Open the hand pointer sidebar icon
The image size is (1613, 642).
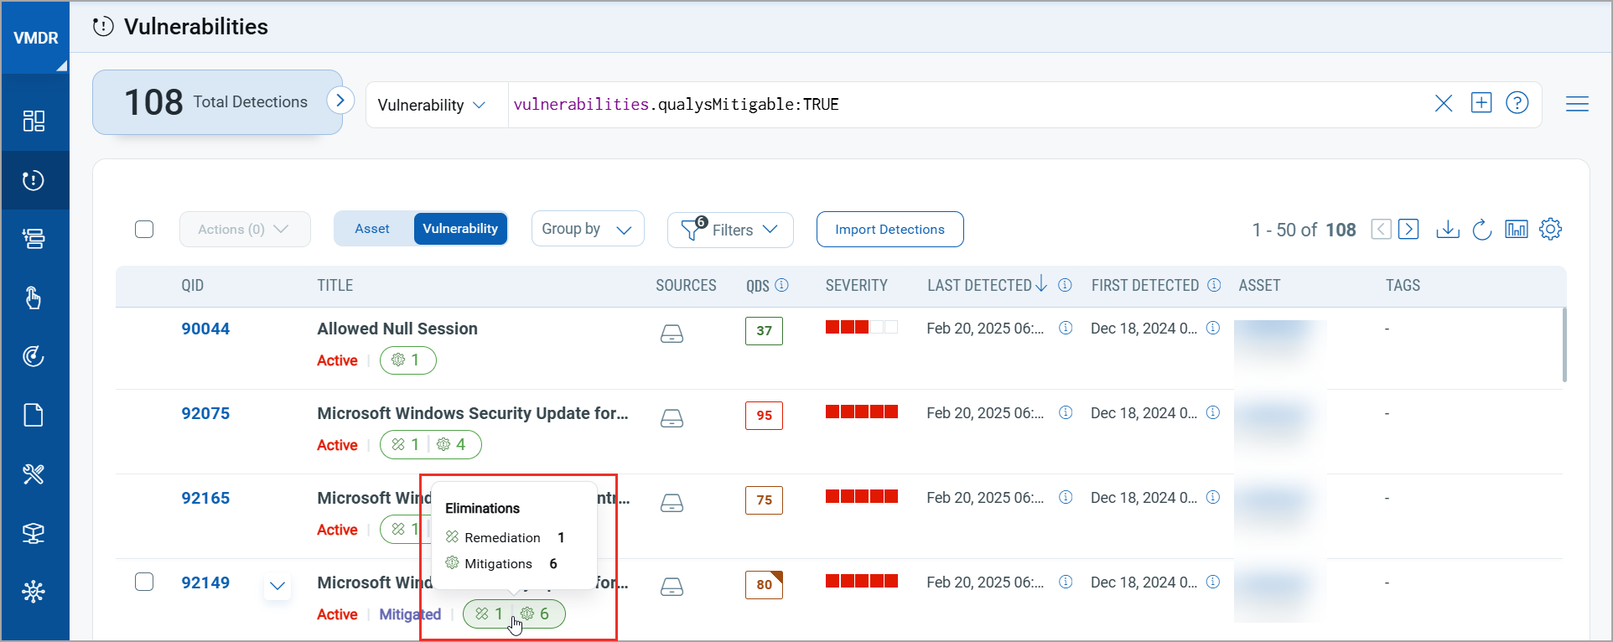click(x=34, y=298)
